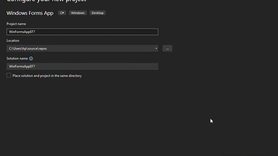Viewport: 278px width, 156px height.
Task: Click the Solution name input field
Action: [82, 66]
